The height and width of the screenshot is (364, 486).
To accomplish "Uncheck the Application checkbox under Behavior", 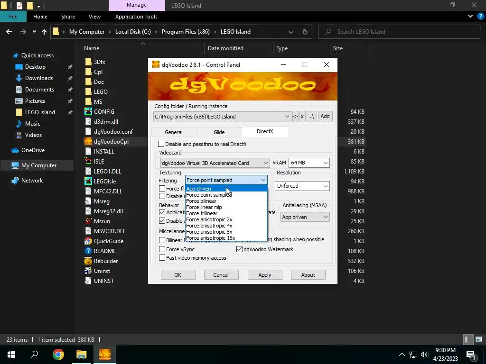I will (162, 212).
